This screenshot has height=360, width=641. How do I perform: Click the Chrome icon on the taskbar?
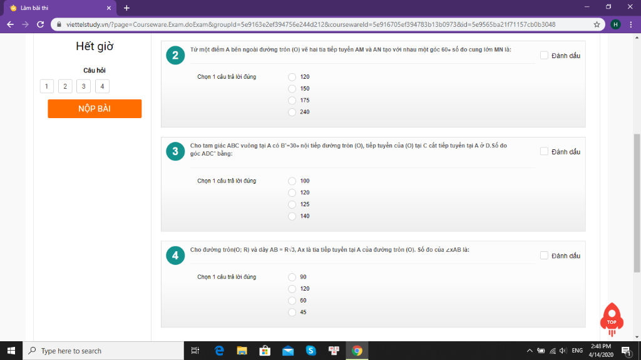coord(357,351)
